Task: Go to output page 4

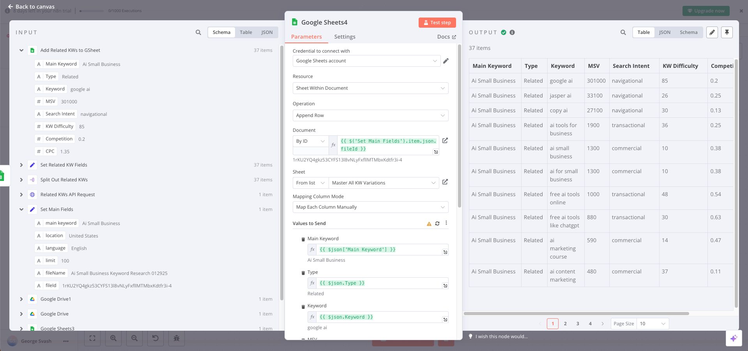Action: click(x=590, y=324)
